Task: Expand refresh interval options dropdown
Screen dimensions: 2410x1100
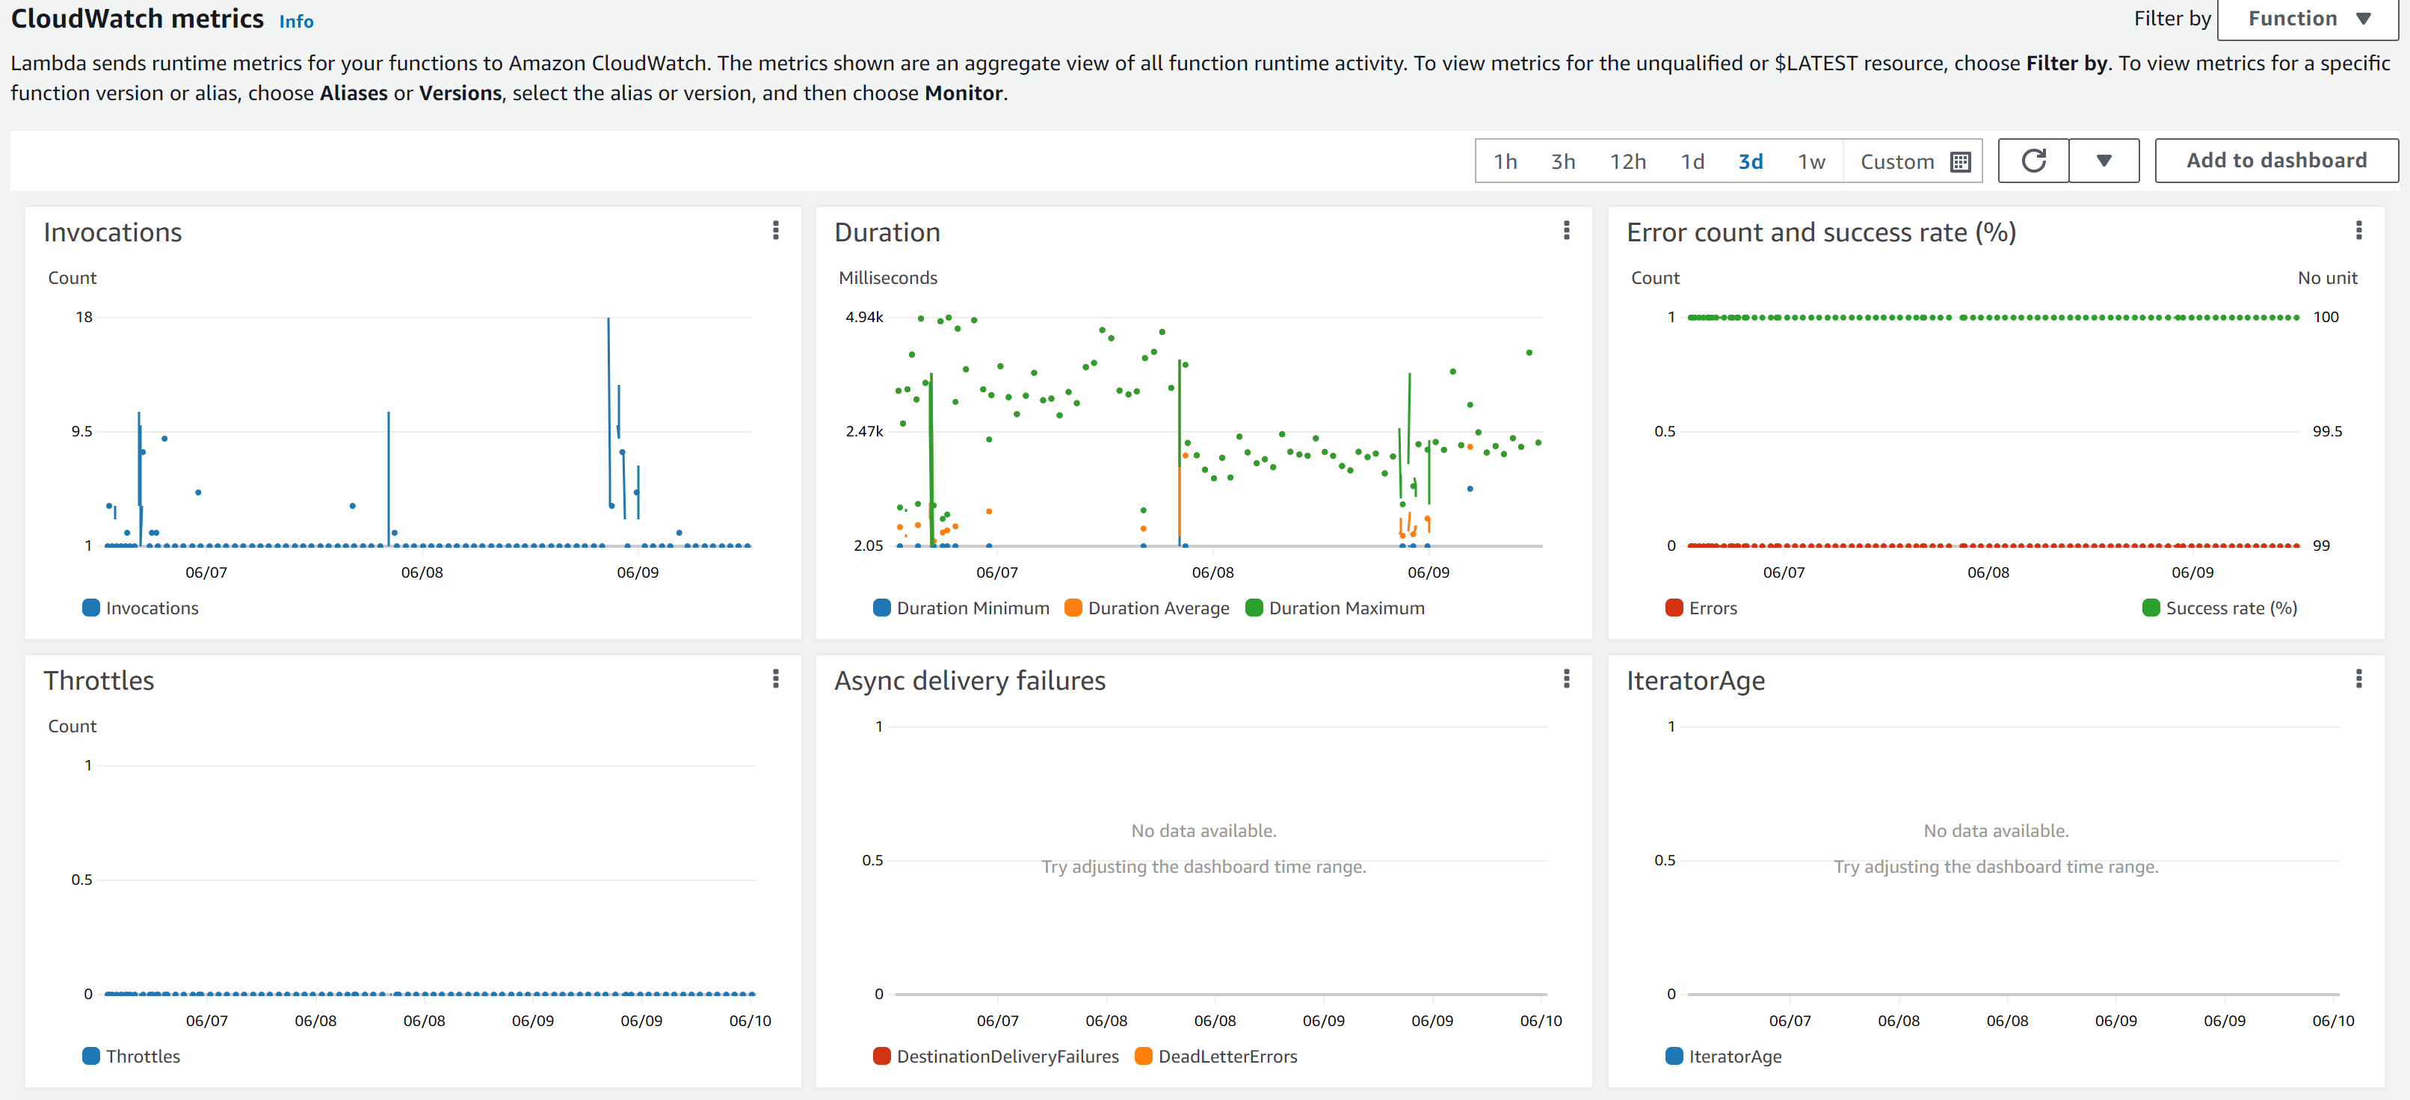Action: coord(2104,161)
